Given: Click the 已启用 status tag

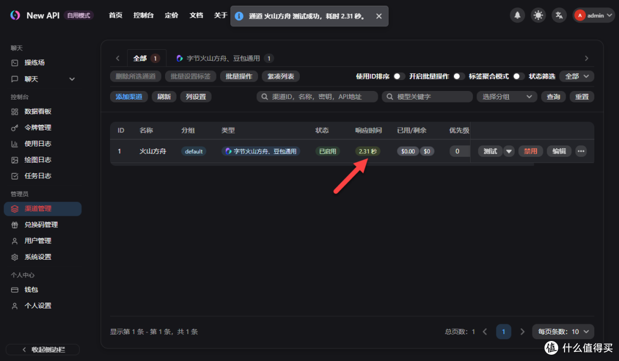Looking at the screenshot, I should click(x=327, y=152).
